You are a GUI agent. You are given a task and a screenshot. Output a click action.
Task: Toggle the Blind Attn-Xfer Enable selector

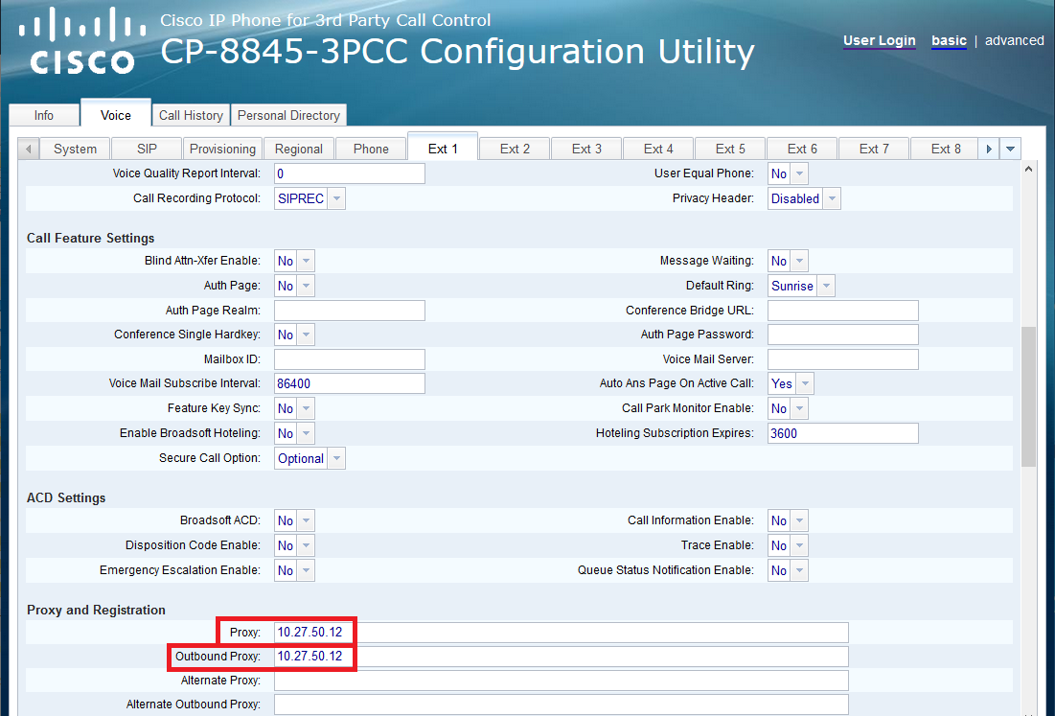click(294, 261)
